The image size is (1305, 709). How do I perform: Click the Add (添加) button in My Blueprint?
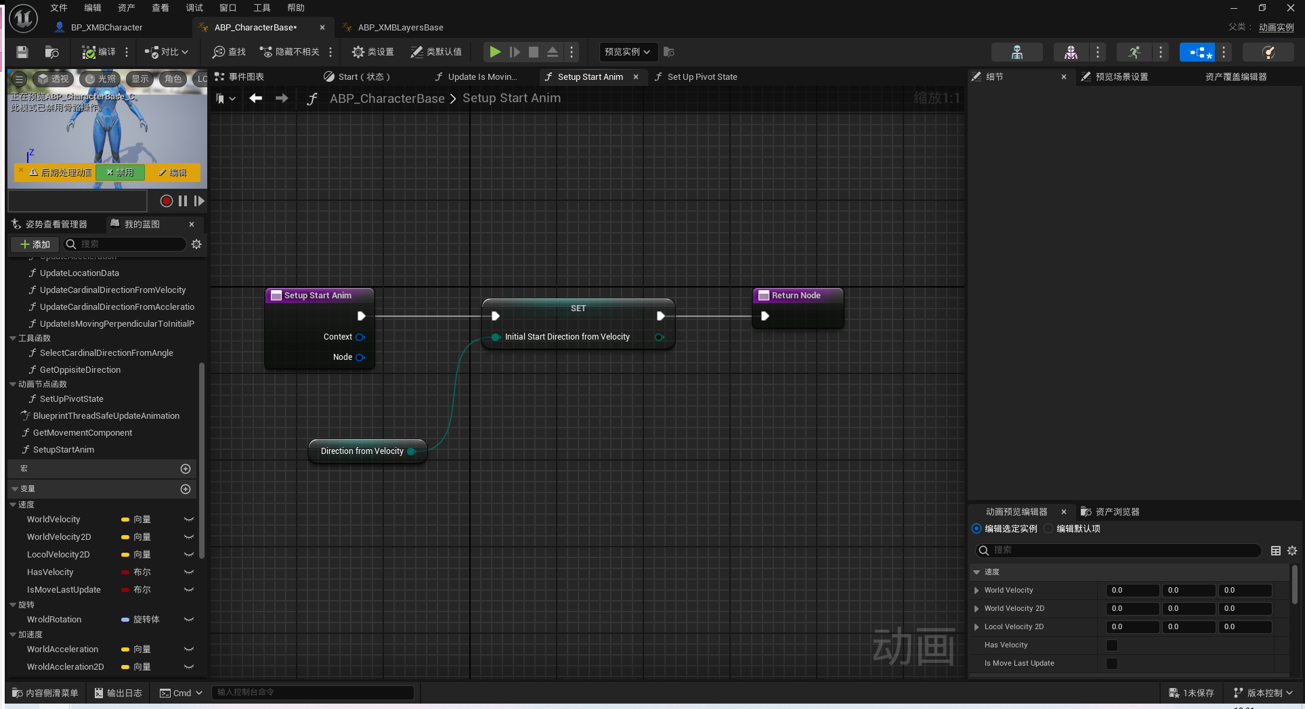[35, 244]
